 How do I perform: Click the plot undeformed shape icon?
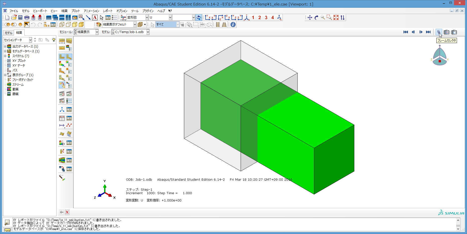click(x=62, y=57)
